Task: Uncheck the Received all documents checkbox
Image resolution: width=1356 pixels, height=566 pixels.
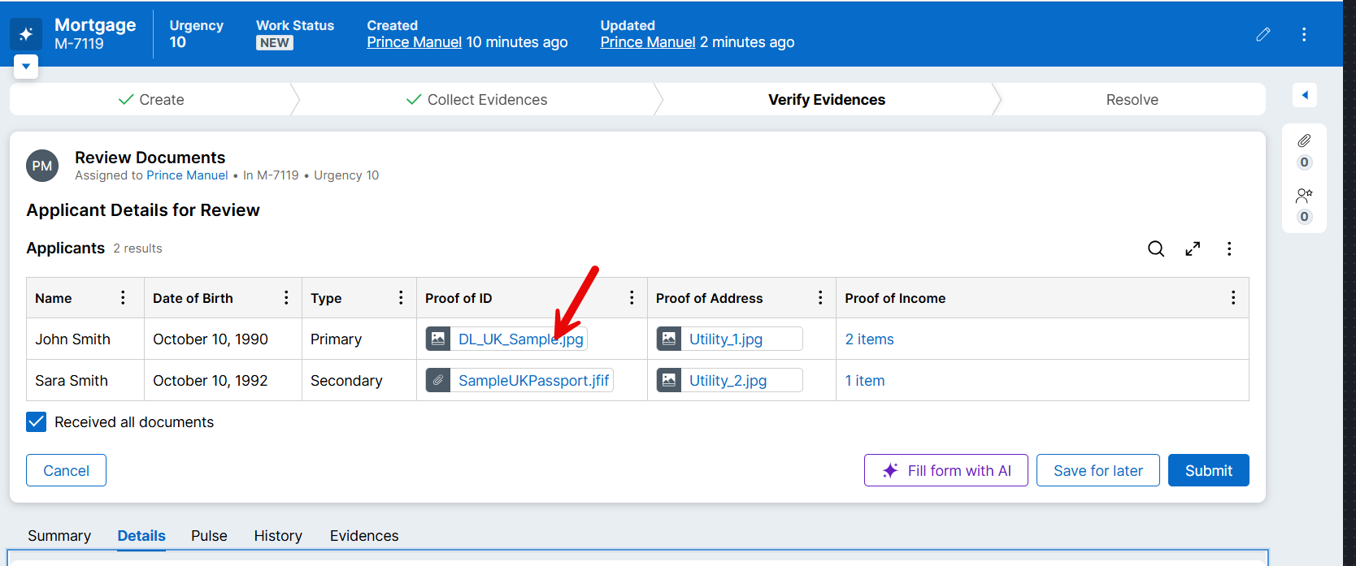Action: (x=37, y=422)
